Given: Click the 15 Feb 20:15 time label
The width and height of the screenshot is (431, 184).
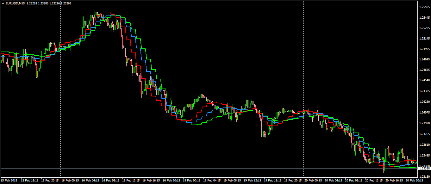Looking at the screenshot, I should click(x=50, y=181).
